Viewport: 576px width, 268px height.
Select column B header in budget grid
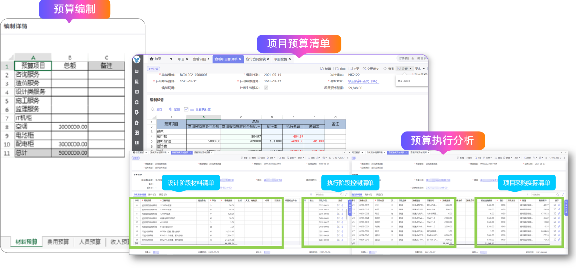pos(203,117)
